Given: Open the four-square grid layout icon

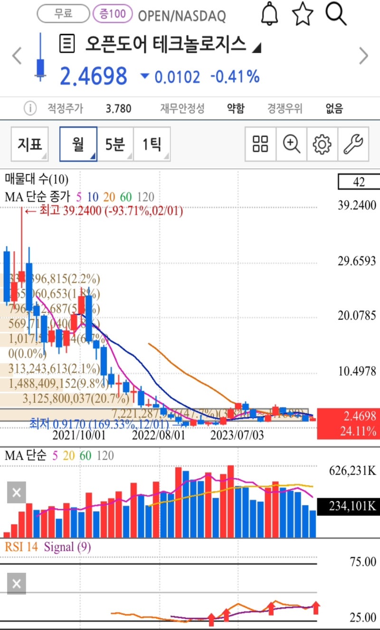Looking at the screenshot, I should click(x=260, y=143).
